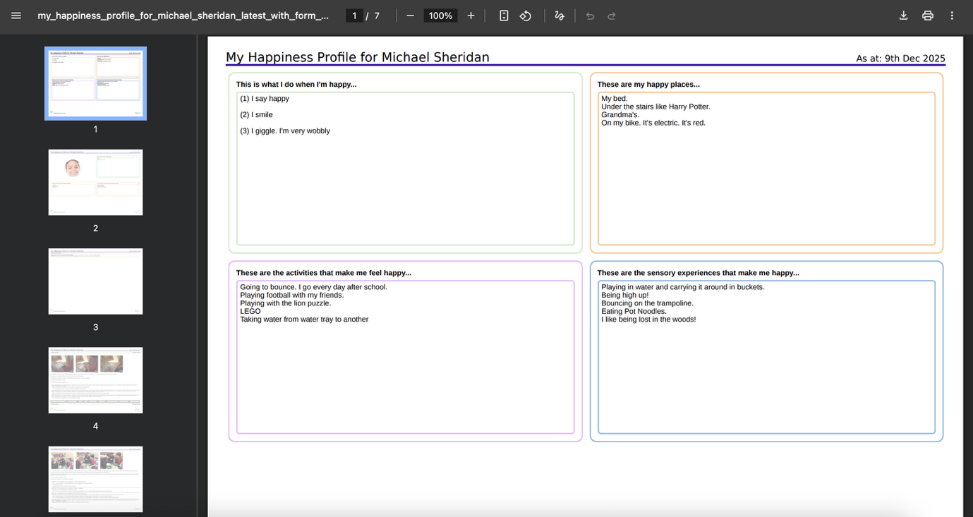
Task: Enable the annotation drawing tool
Action: pos(559,15)
